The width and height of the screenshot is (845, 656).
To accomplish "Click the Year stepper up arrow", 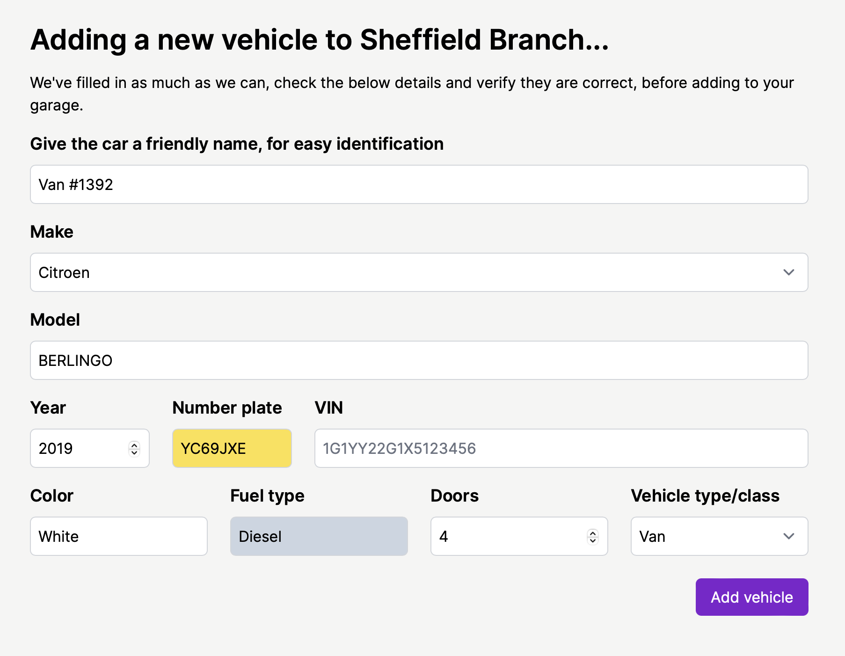I will pyautogui.click(x=134, y=445).
